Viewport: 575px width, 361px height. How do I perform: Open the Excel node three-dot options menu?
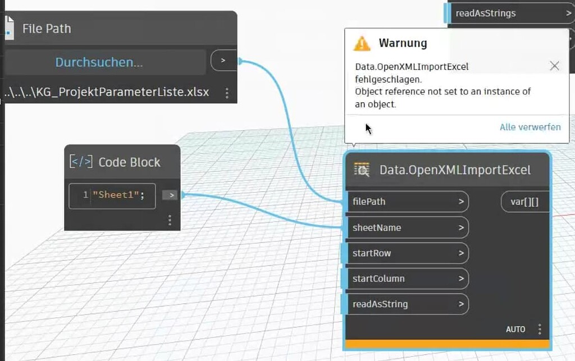point(540,329)
